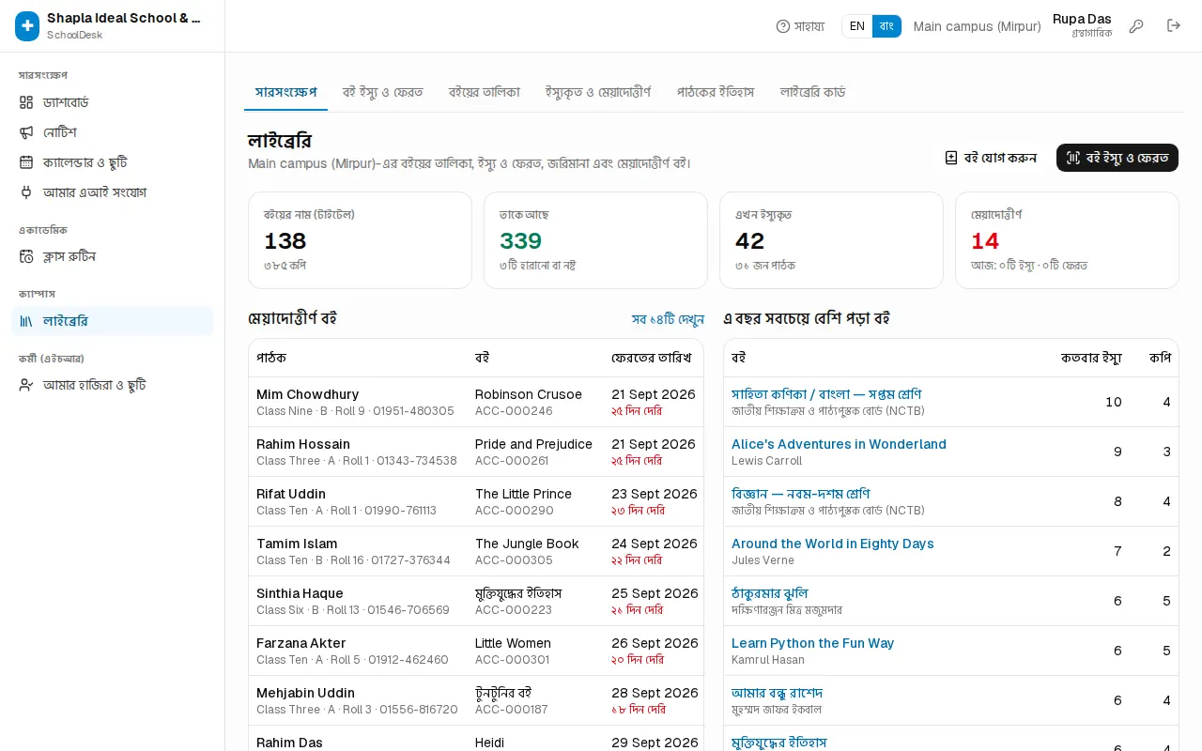1202x751 pixels.
Task: Select reader Rifat Uddin in overdue list
Action: click(291, 494)
